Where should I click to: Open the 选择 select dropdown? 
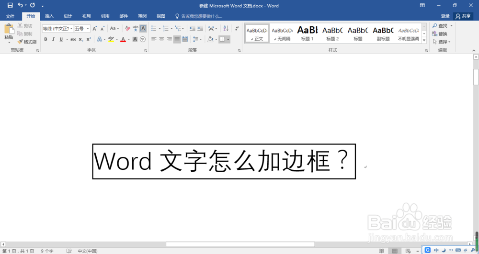(442, 42)
